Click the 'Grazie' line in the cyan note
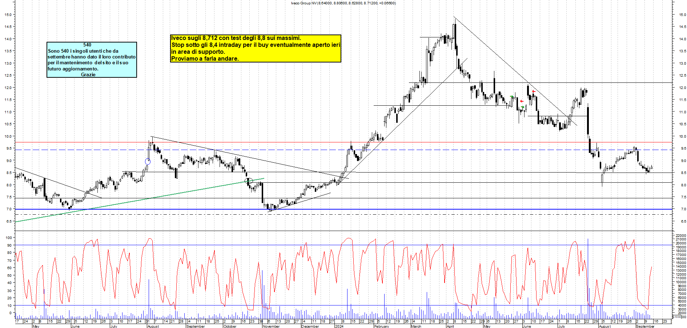Screen dimensions: 687x328 pos(88,74)
